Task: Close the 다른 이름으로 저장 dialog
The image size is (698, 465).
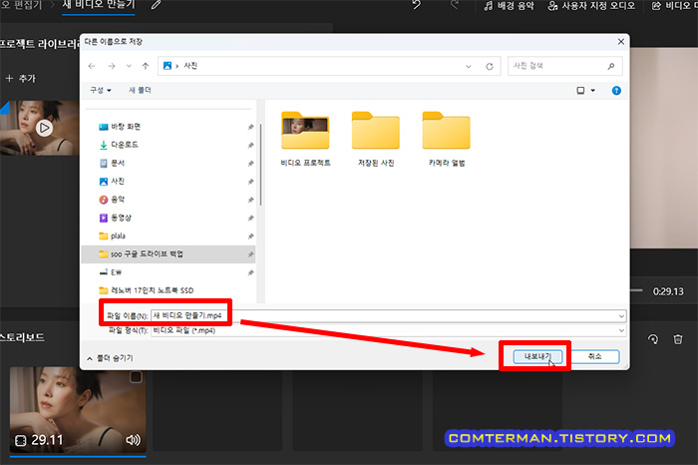Action: pos(621,42)
